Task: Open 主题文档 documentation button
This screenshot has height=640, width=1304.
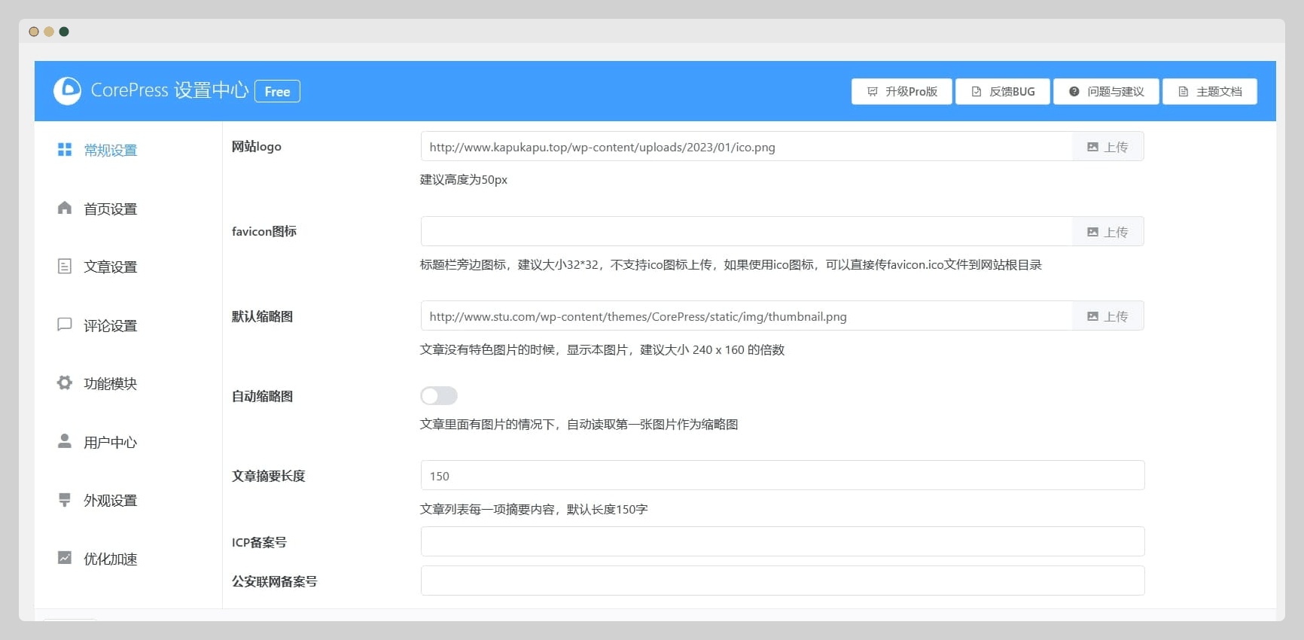Action: (x=1209, y=92)
